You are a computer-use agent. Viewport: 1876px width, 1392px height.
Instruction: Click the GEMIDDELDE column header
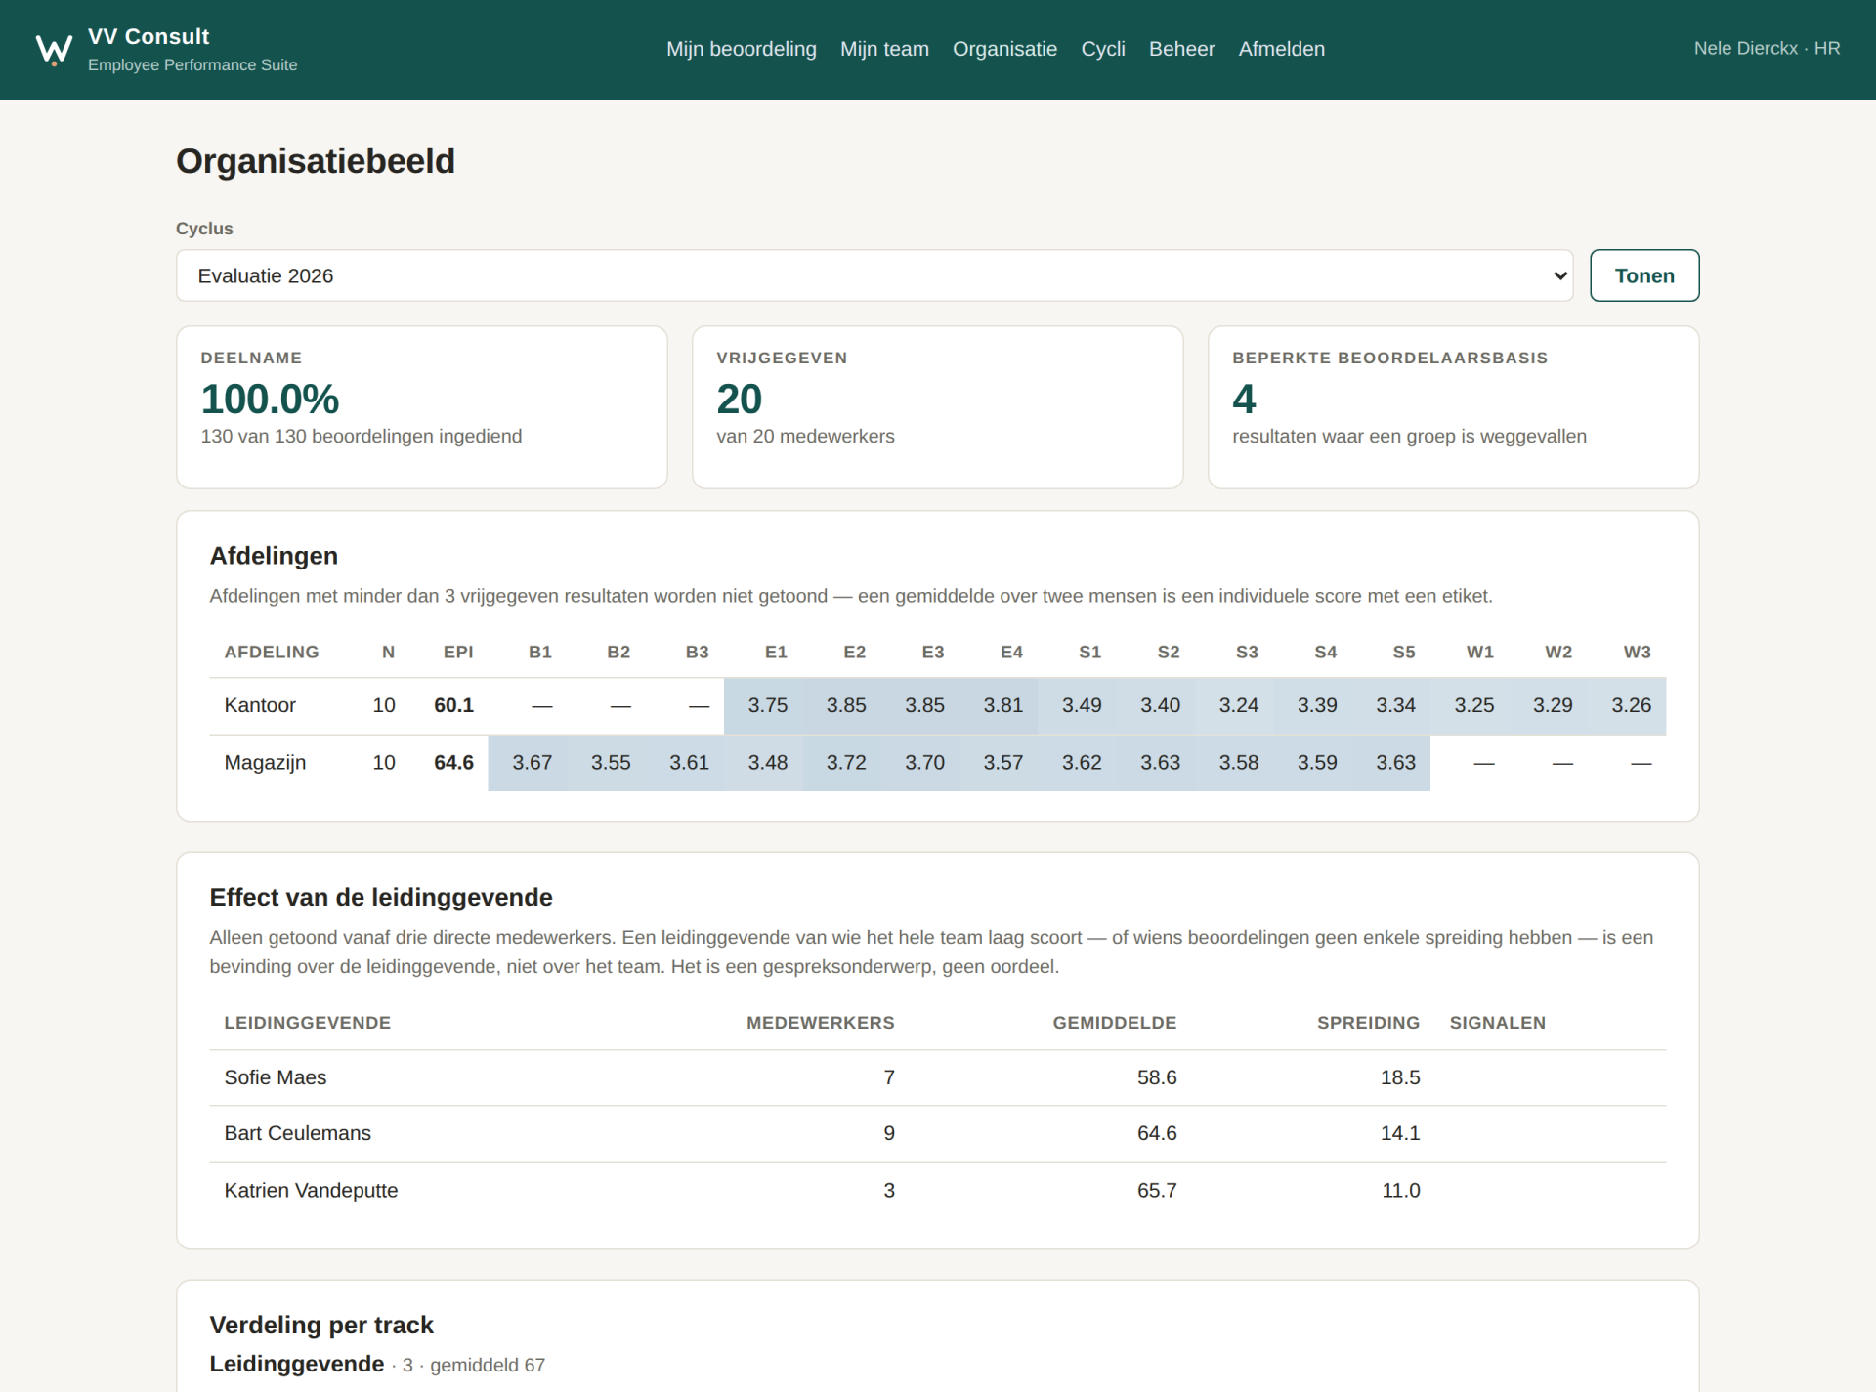[x=1115, y=1023]
